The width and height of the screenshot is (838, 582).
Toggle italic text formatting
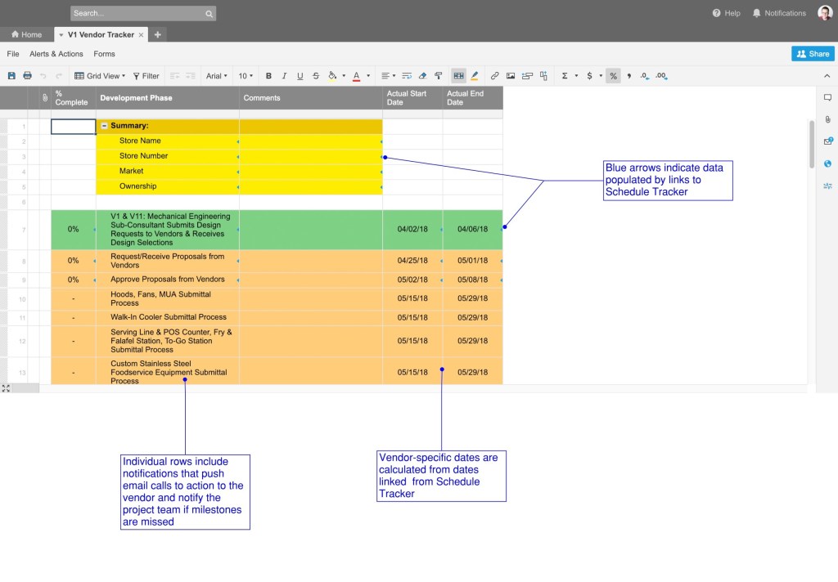click(284, 76)
